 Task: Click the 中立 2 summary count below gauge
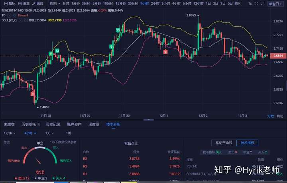pos(41,178)
